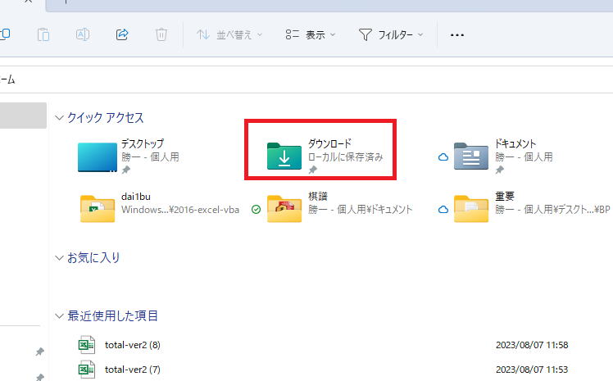
Task: Select the ドキュメント folder icon
Action: point(471,156)
